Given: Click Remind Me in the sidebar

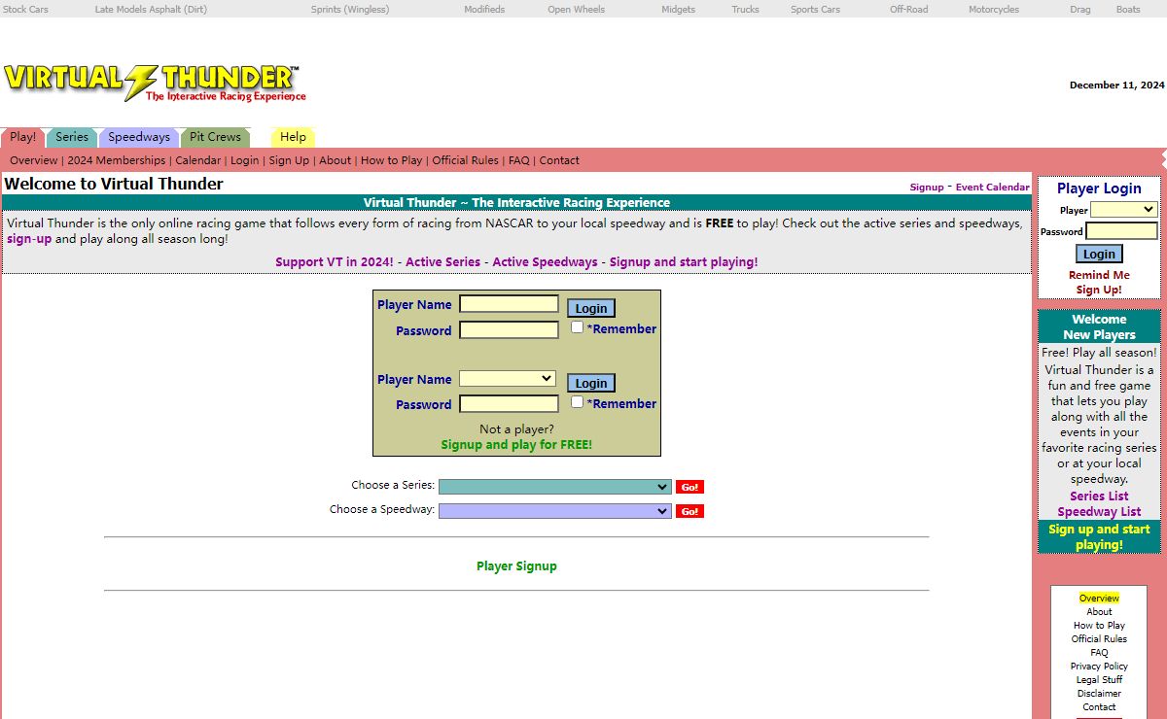Looking at the screenshot, I should click(1099, 275).
